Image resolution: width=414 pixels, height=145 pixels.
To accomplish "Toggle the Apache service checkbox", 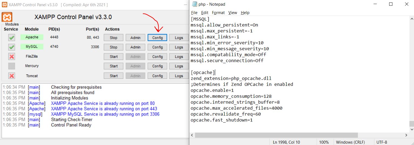I will (x=12, y=38).
